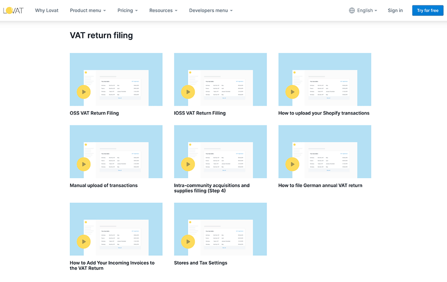Start the Manual upload of transactions video
447x282 pixels.
tap(84, 164)
